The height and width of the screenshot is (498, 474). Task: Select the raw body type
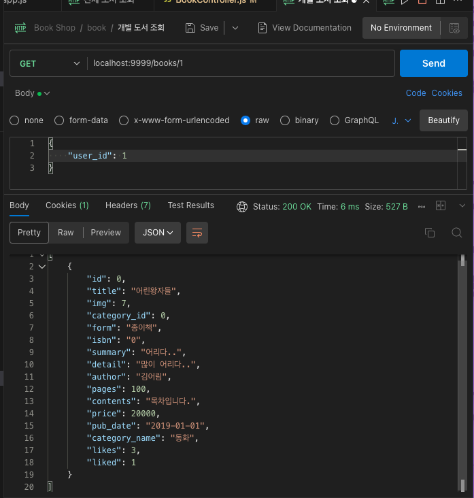point(246,120)
